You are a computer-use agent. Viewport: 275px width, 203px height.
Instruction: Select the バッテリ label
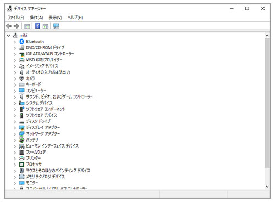point(32,140)
